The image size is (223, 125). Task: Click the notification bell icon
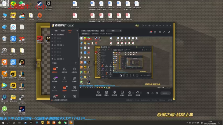[164, 32]
